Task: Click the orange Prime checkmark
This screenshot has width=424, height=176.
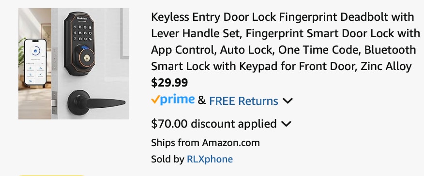Action: coord(155,100)
